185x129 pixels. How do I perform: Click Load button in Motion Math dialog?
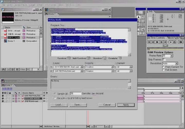59,105
